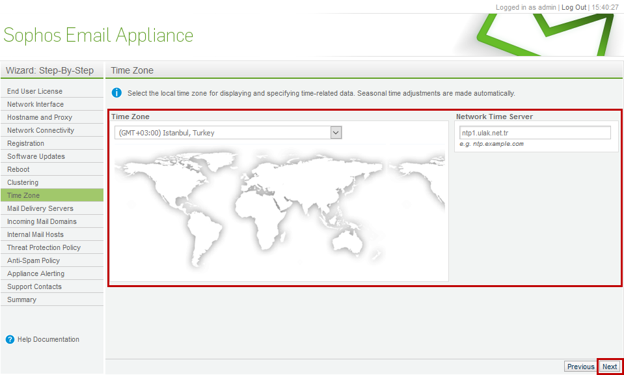Expand the Time Zone dropdown arrow

[x=336, y=133]
